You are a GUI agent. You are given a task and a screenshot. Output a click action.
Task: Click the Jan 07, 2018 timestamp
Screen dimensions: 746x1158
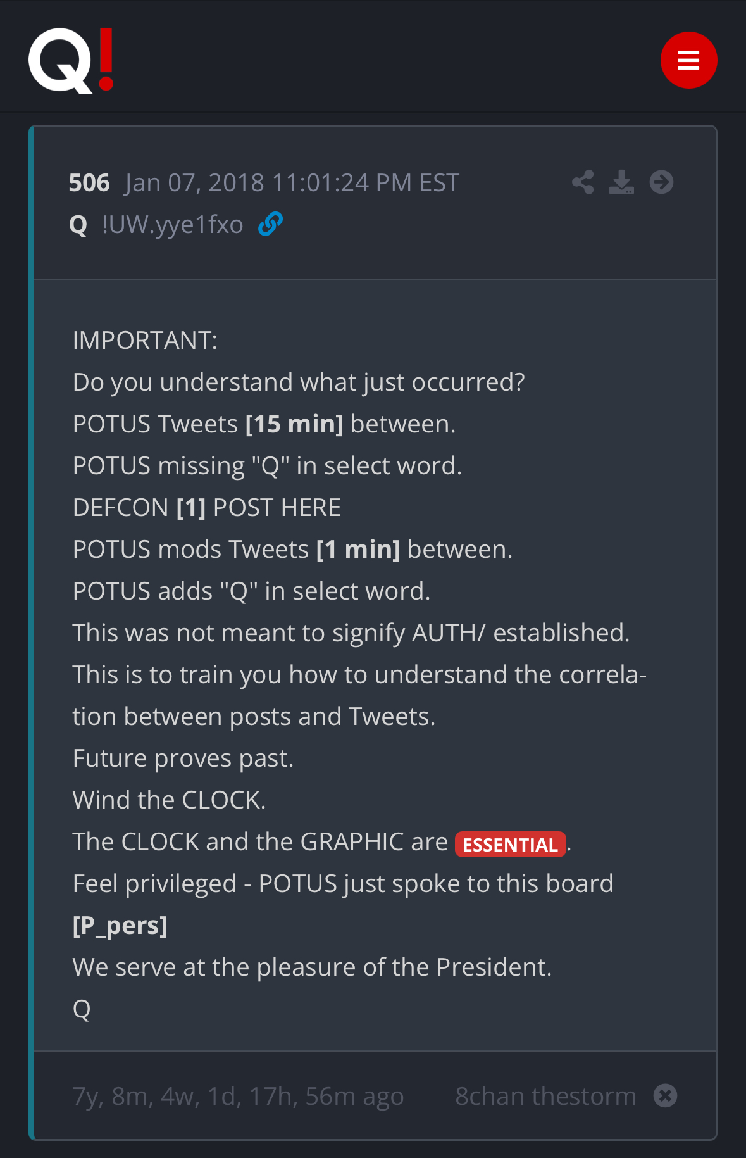292,183
